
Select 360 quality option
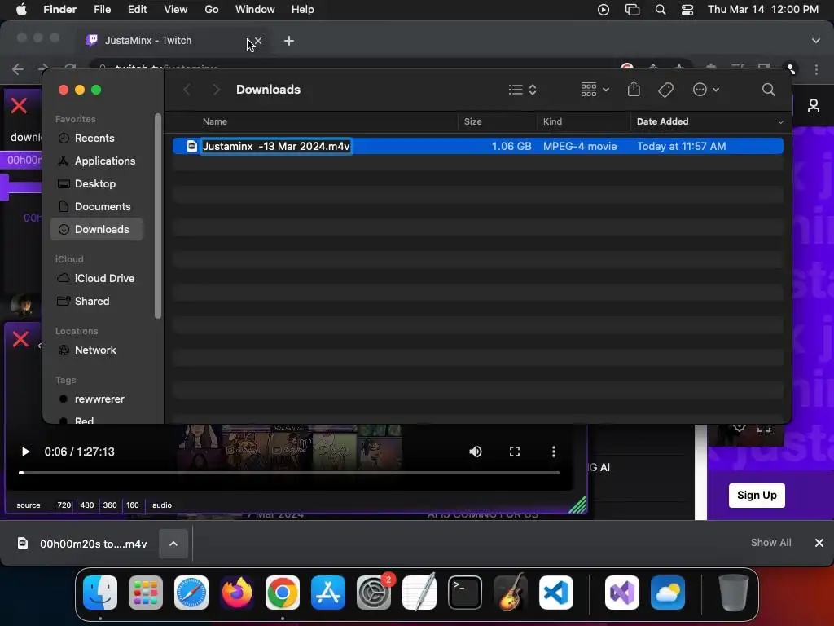[110, 505]
